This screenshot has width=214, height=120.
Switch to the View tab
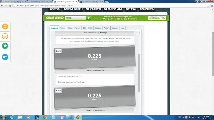click(x=63, y=28)
